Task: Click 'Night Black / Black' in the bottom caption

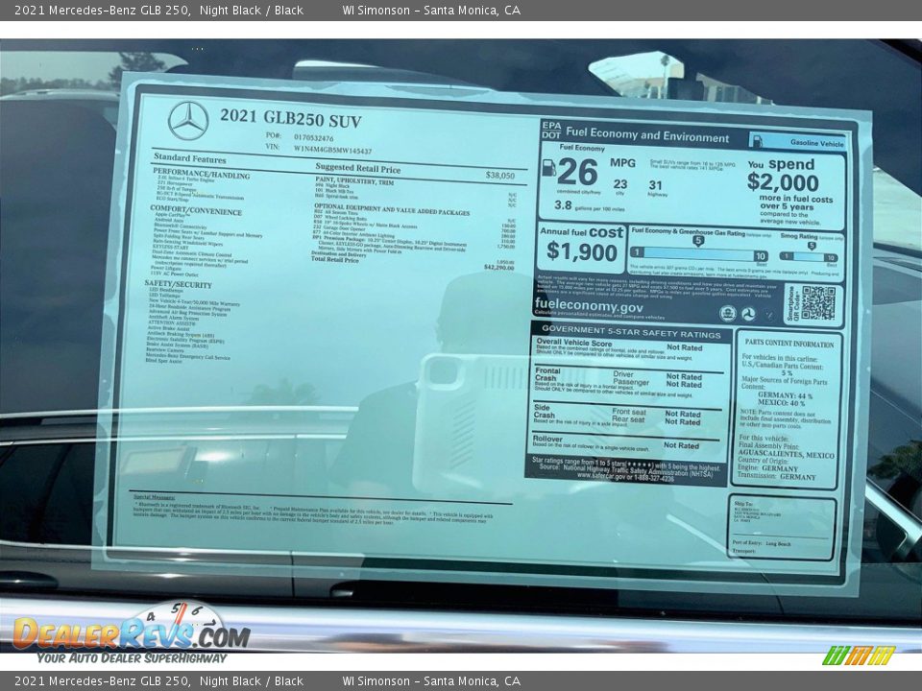Action: pos(251,681)
